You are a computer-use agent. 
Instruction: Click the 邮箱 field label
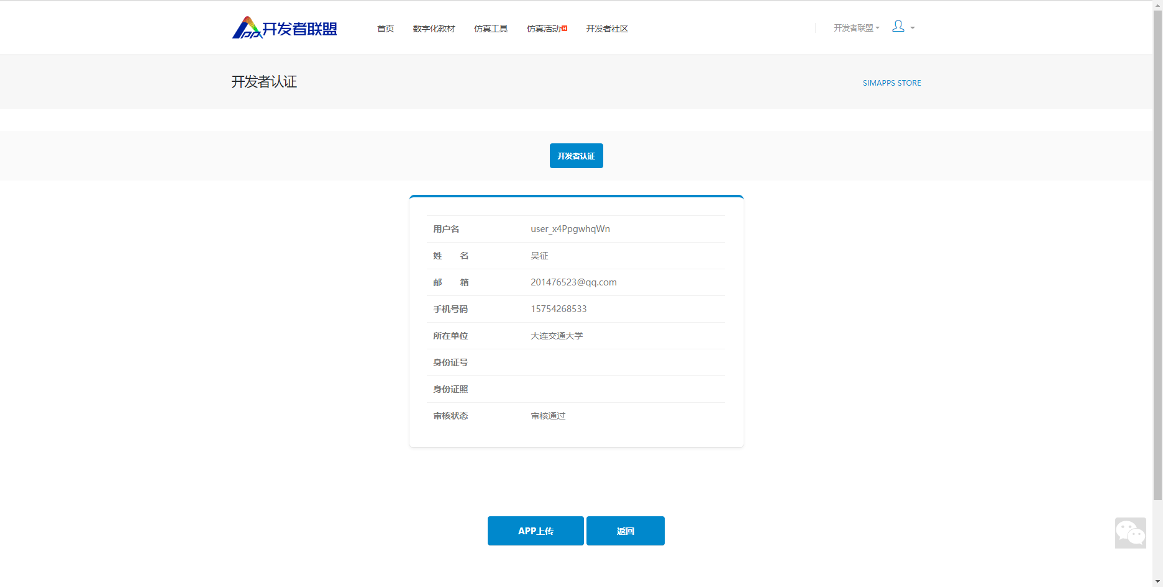click(451, 282)
